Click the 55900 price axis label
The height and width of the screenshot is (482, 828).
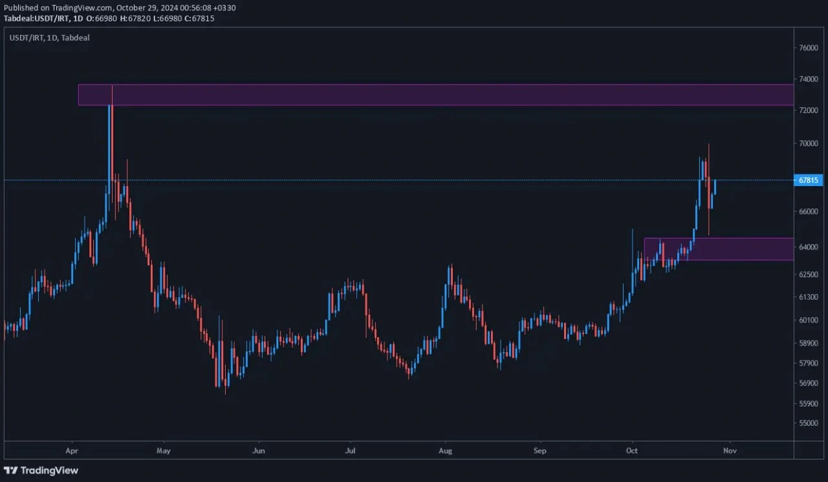coord(809,404)
